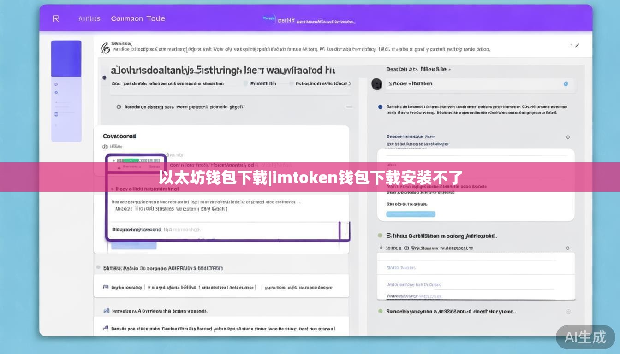The image size is (620, 354).
Task: Click the pale blue button under purple-outlined box
Action: click(133, 245)
